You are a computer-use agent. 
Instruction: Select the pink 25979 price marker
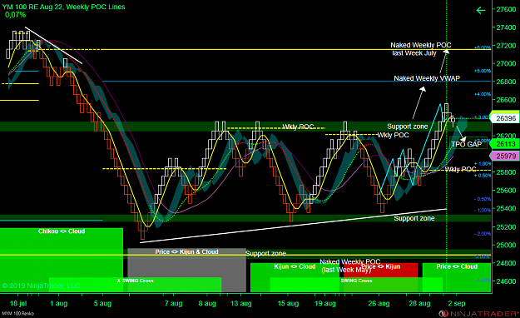coord(505,156)
